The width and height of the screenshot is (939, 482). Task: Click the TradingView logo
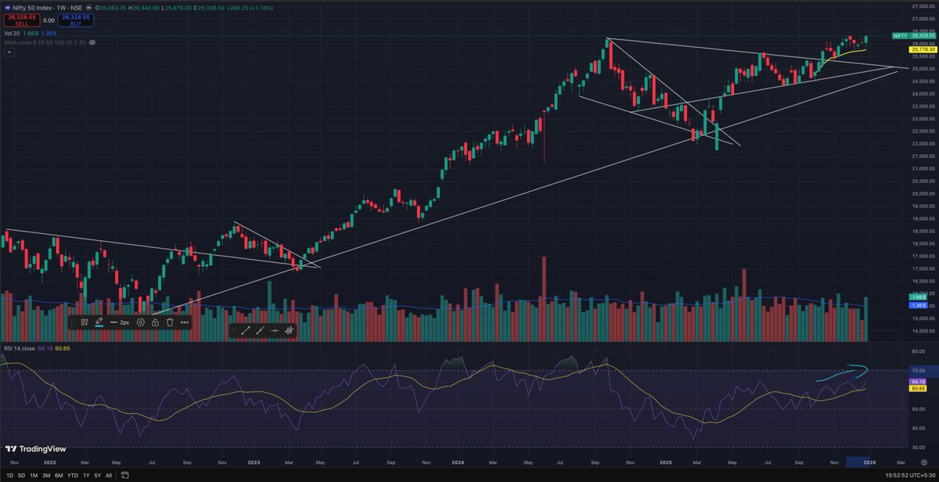coord(36,448)
